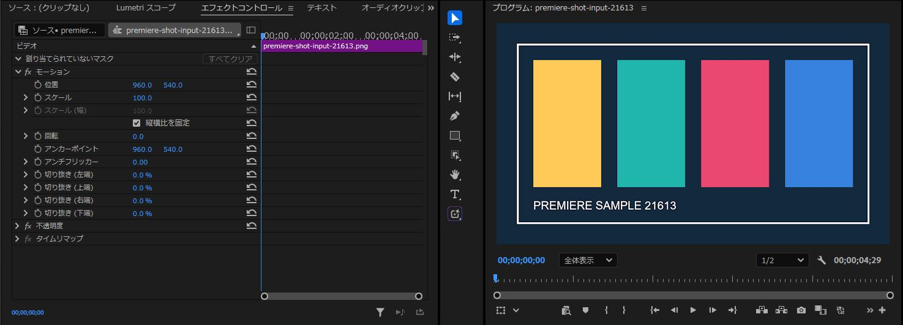Play the program monitor

pos(693,310)
